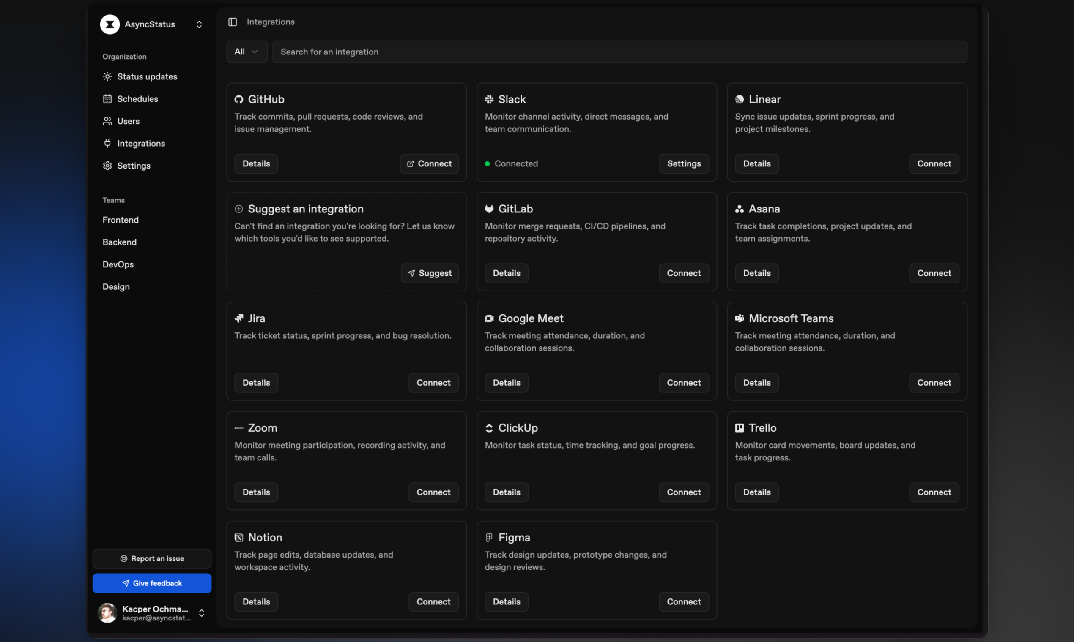
Task: Open Status updates in the sidebar
Action: click(x=147, y=76)
